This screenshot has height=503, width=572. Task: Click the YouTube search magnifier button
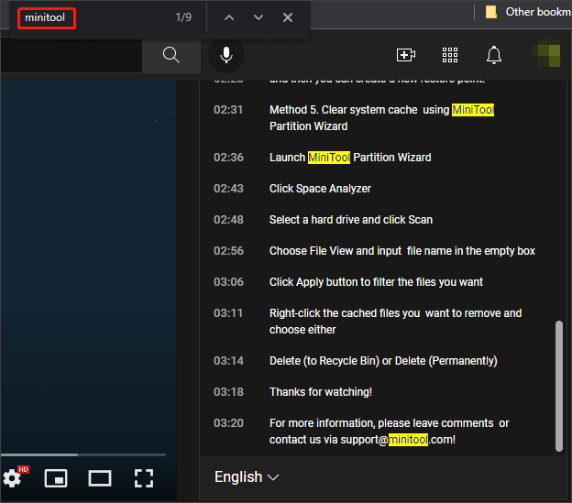(x=171, y=55)
